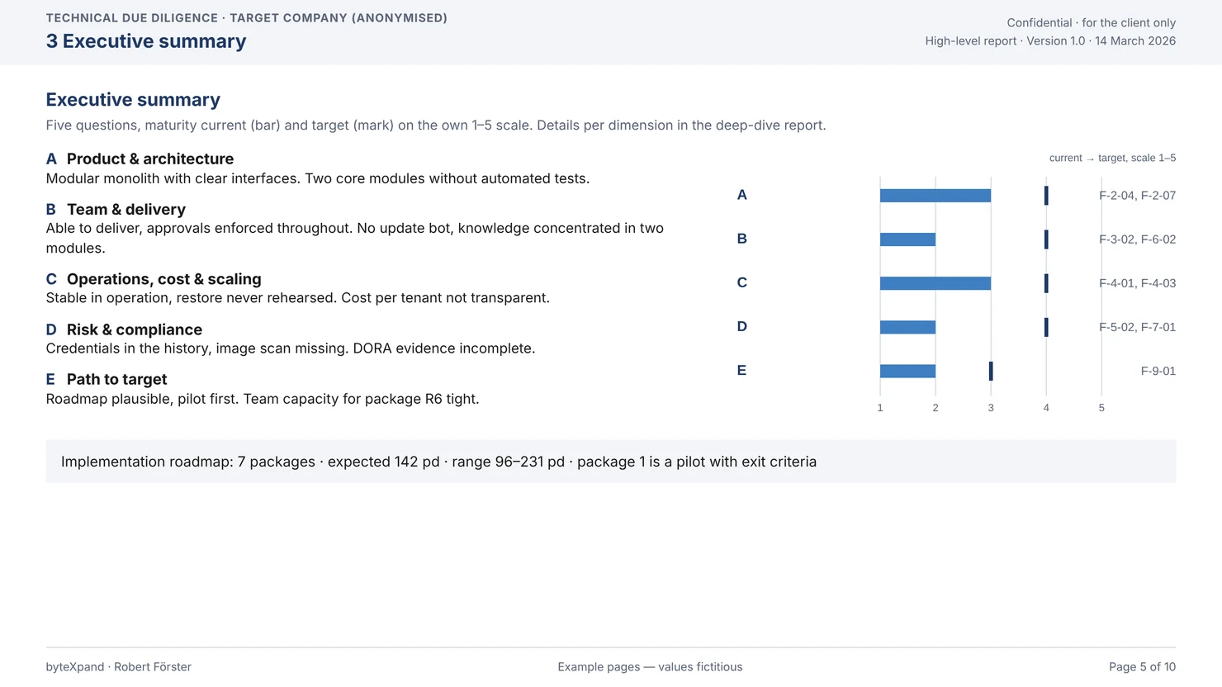Click the chart axis tick label "4"
Screen dimensions: 1222x687
(1046, 408)
